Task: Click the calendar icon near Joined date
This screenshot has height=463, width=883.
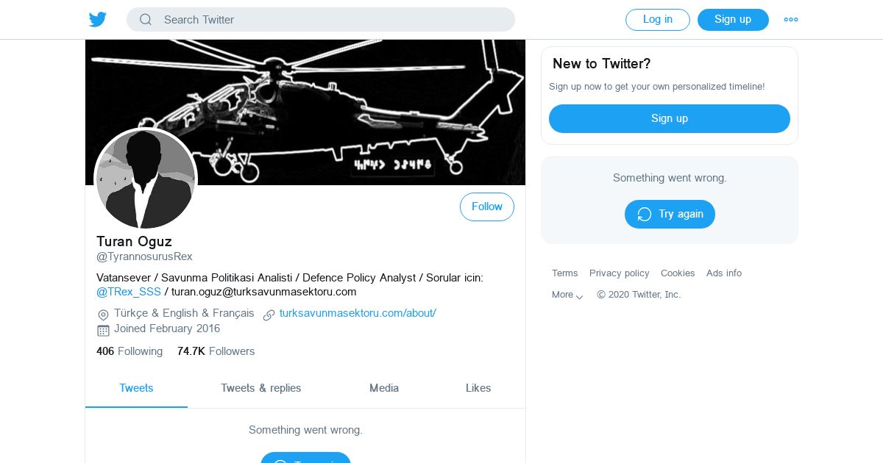Action: (x=103, y=330)
